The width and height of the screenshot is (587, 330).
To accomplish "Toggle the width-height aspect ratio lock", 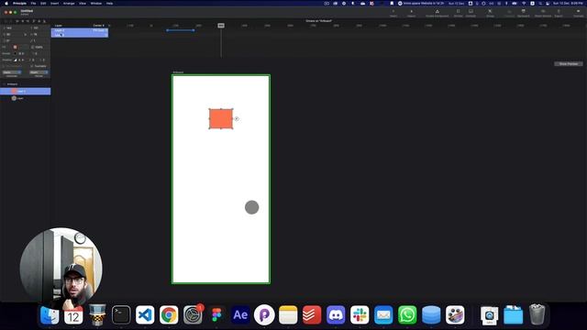I will pos(26,35).
